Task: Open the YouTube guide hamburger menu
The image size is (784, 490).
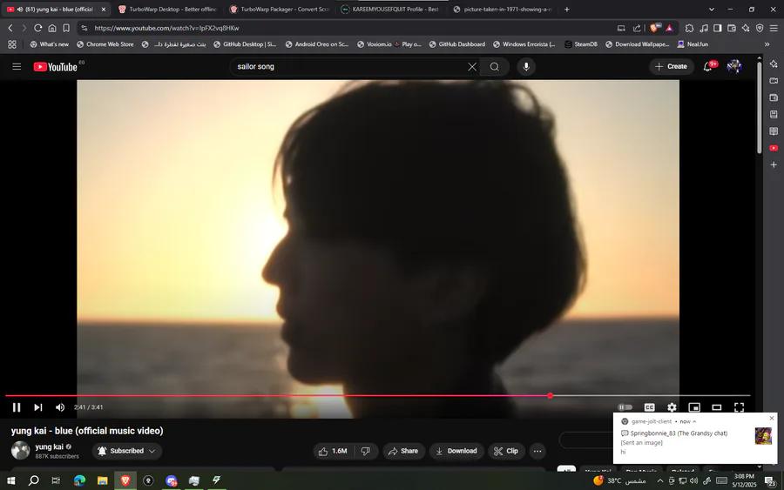Action: coord(17,66)
